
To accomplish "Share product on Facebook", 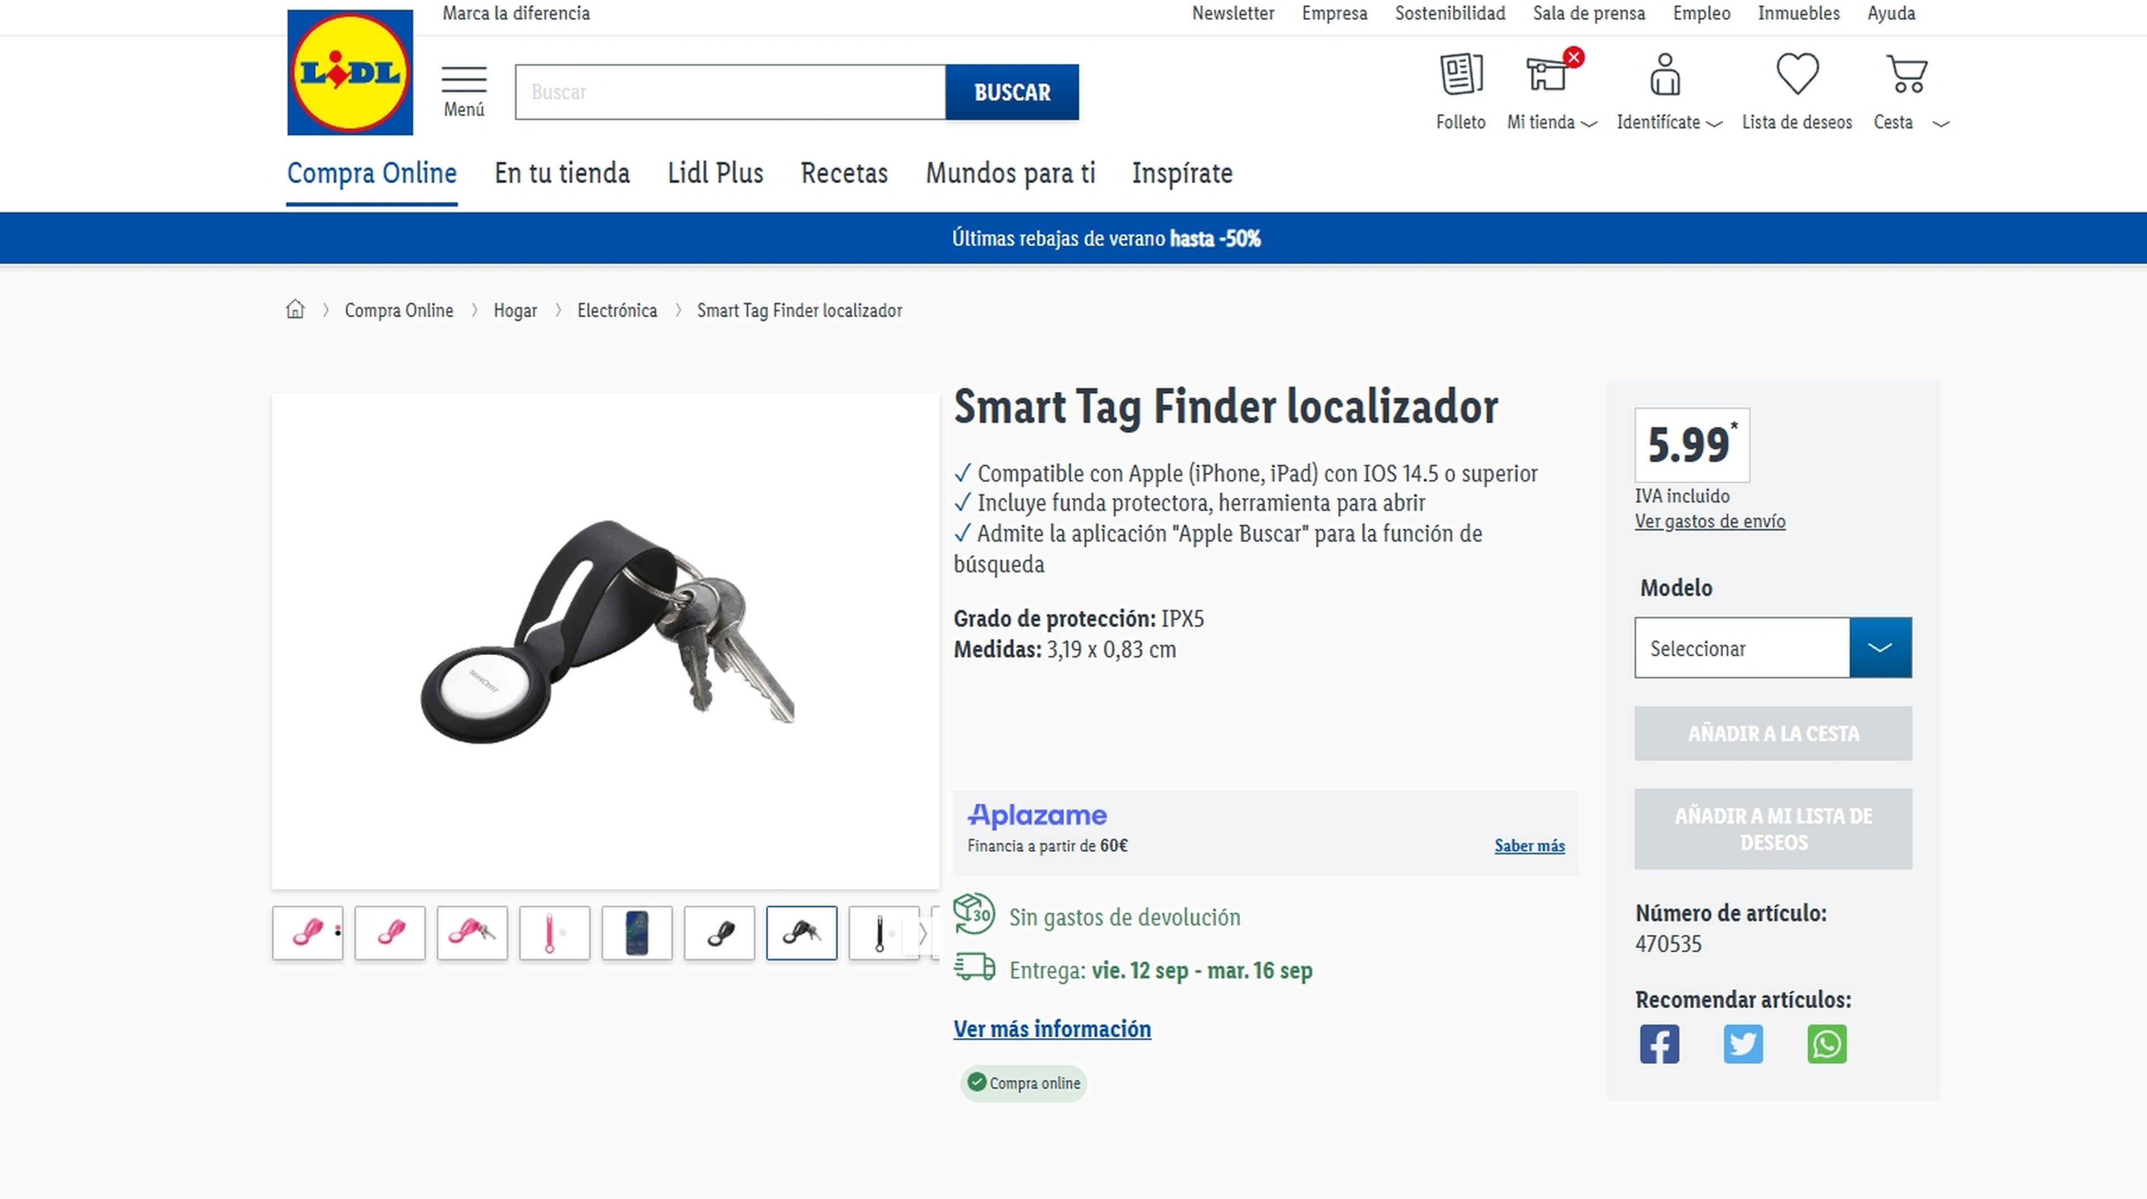I will tap(1659, 1044).
